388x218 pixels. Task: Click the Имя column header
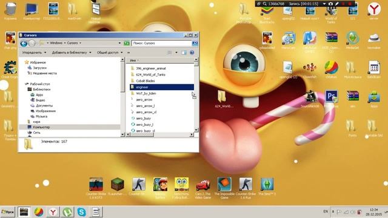pyautogui.click(x=160, y=61)
